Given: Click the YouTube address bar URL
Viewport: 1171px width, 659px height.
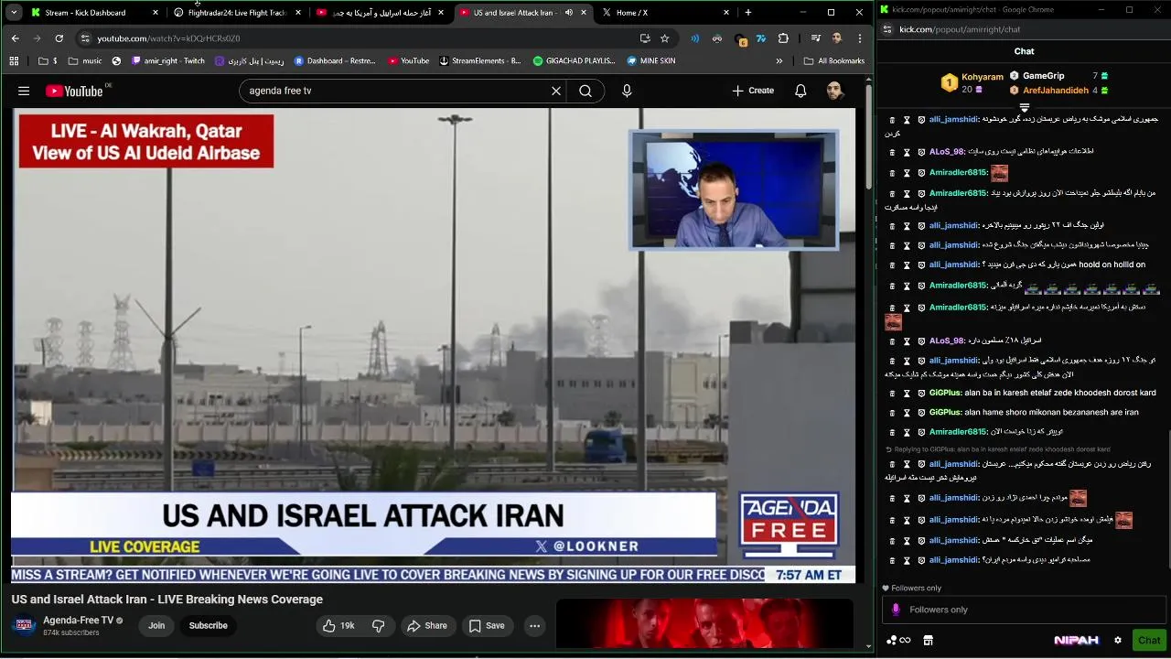Looking at the screenshot, I should pyautogui.click(x=168, y=38).
